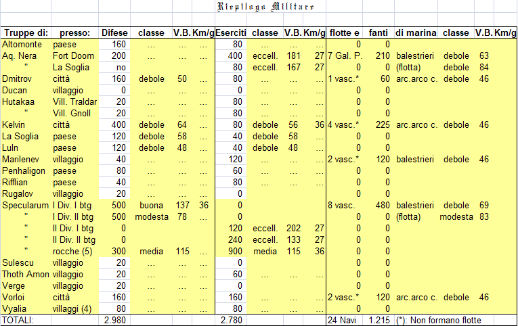The height and width of the screenshot is (326, 518).
Task: Select the 'II Div. I btg' cell
Action: pyautogui.click(x=73, y=229)
